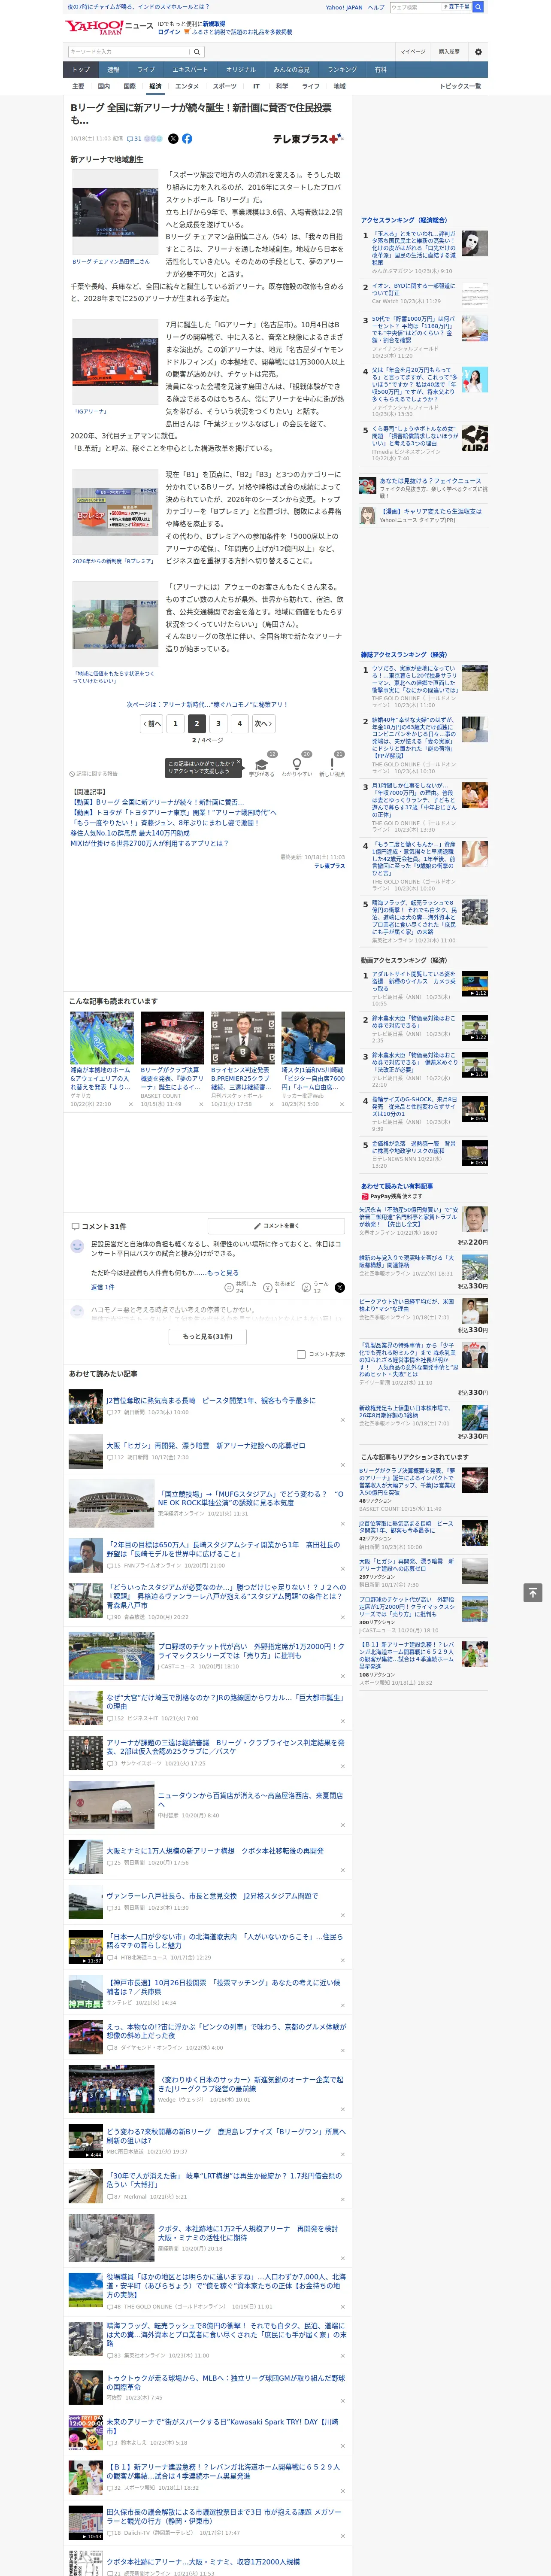551x2576 pixels.
Task: Click into the keyword search input
Action: coord(128,52)
